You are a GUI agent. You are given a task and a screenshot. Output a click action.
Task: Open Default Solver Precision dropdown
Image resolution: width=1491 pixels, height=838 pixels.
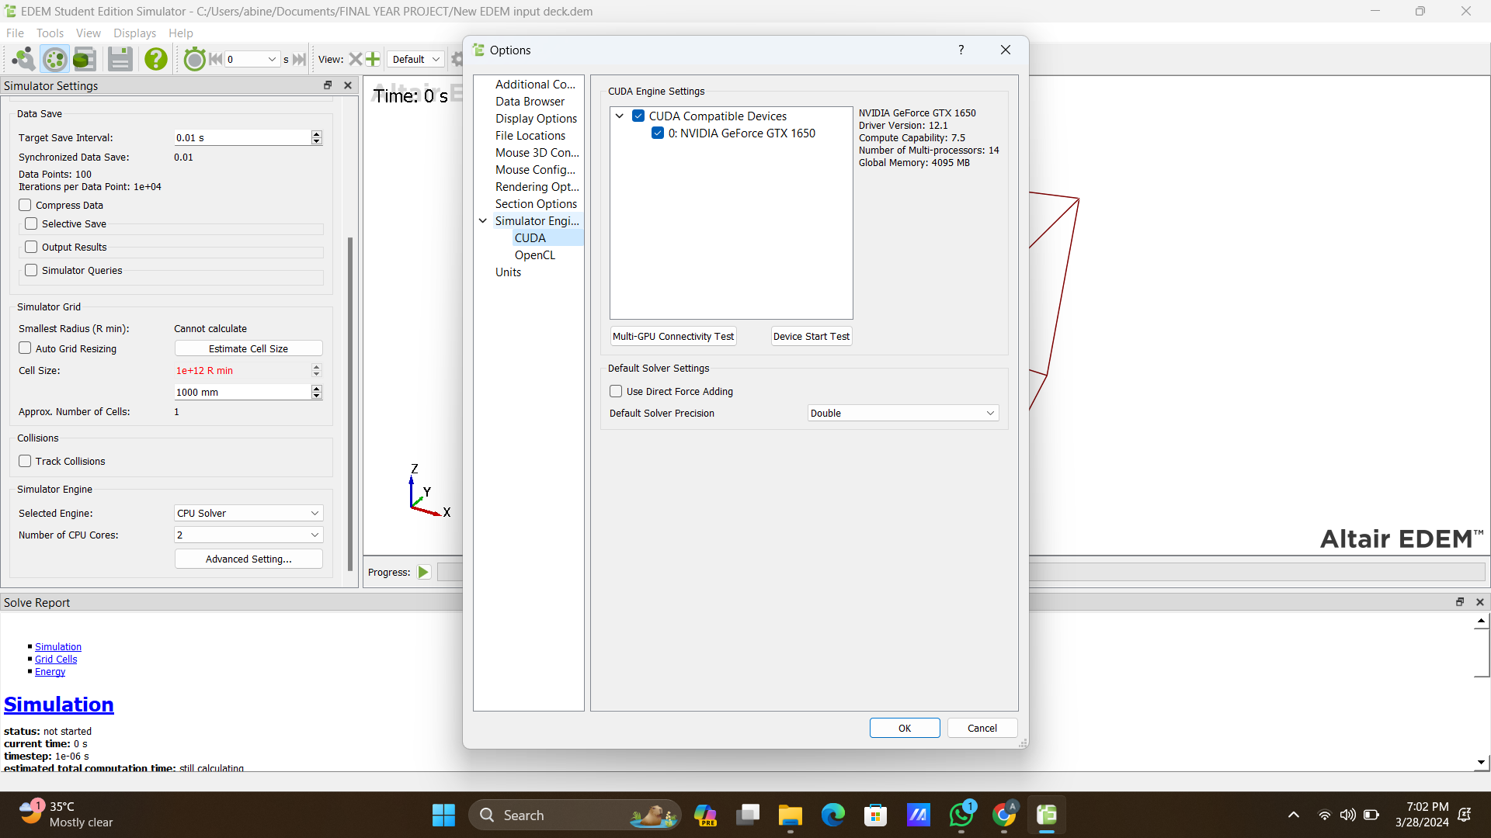902,414
